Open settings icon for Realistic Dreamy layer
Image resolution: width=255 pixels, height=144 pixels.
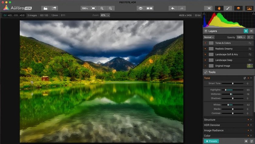tap(250, 49)
